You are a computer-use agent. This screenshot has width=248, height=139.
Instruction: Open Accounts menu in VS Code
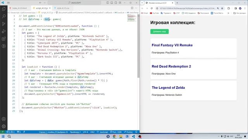point(3,119)
